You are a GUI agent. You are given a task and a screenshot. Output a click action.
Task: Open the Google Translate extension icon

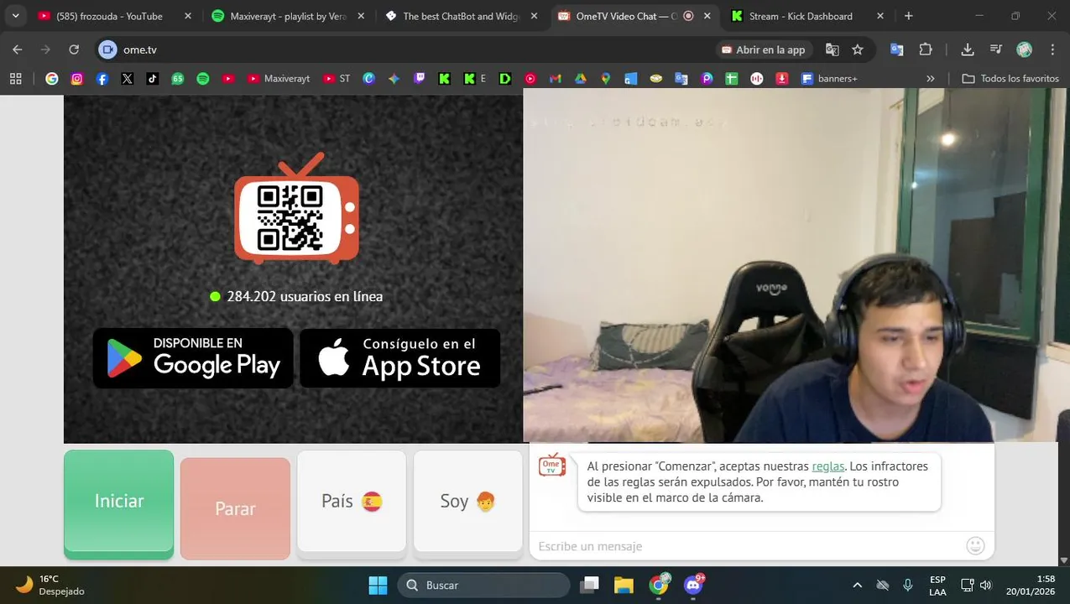tap(897, 49)
